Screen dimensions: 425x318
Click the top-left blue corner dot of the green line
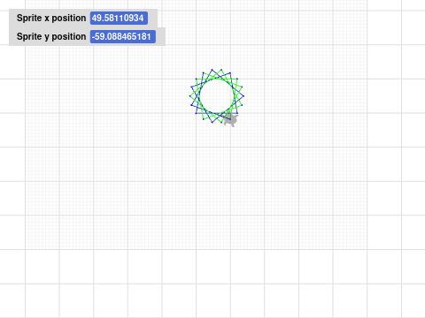(x=196, y=79)
